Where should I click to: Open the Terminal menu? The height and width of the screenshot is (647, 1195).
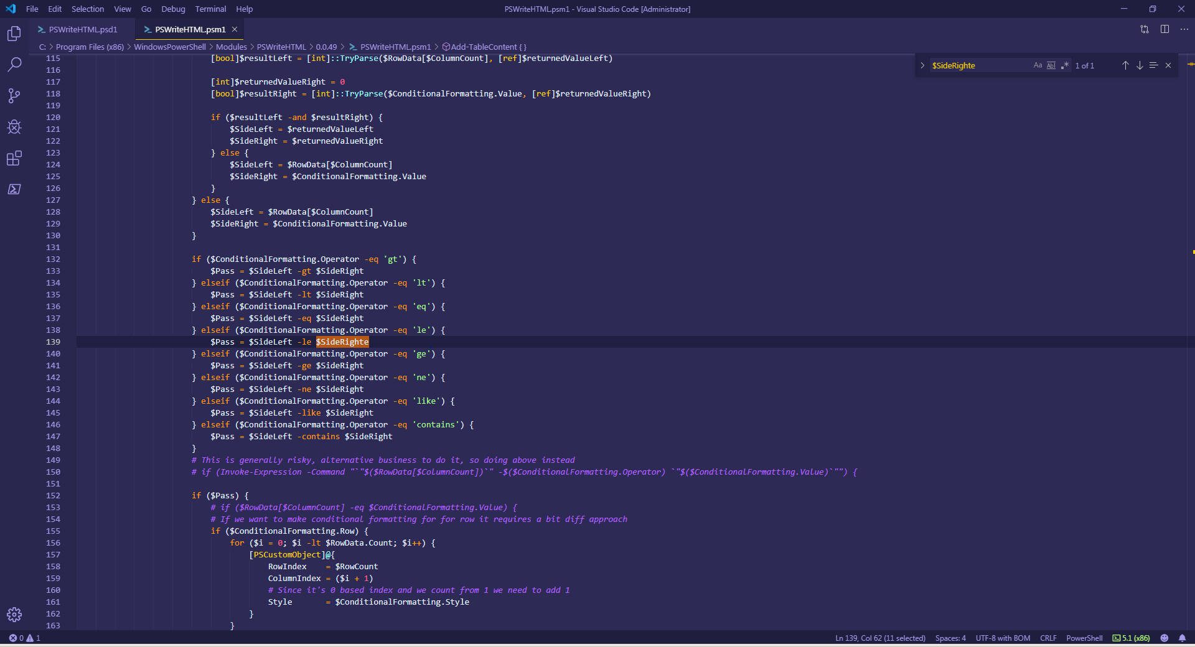pos(210,9)
